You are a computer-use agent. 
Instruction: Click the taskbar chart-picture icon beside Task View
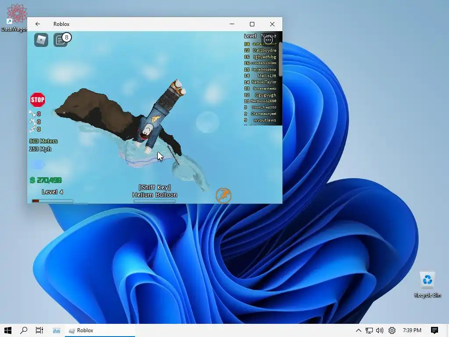(57, 330)
